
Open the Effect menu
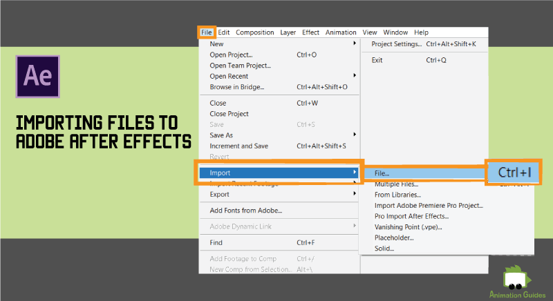coord(310,32)
